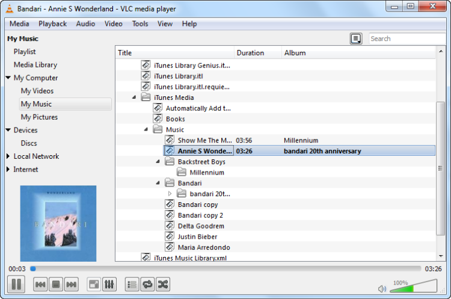Adjust the volume slider at 100%
The height and width of the screenshot is (299, 451).
point(413,286)
